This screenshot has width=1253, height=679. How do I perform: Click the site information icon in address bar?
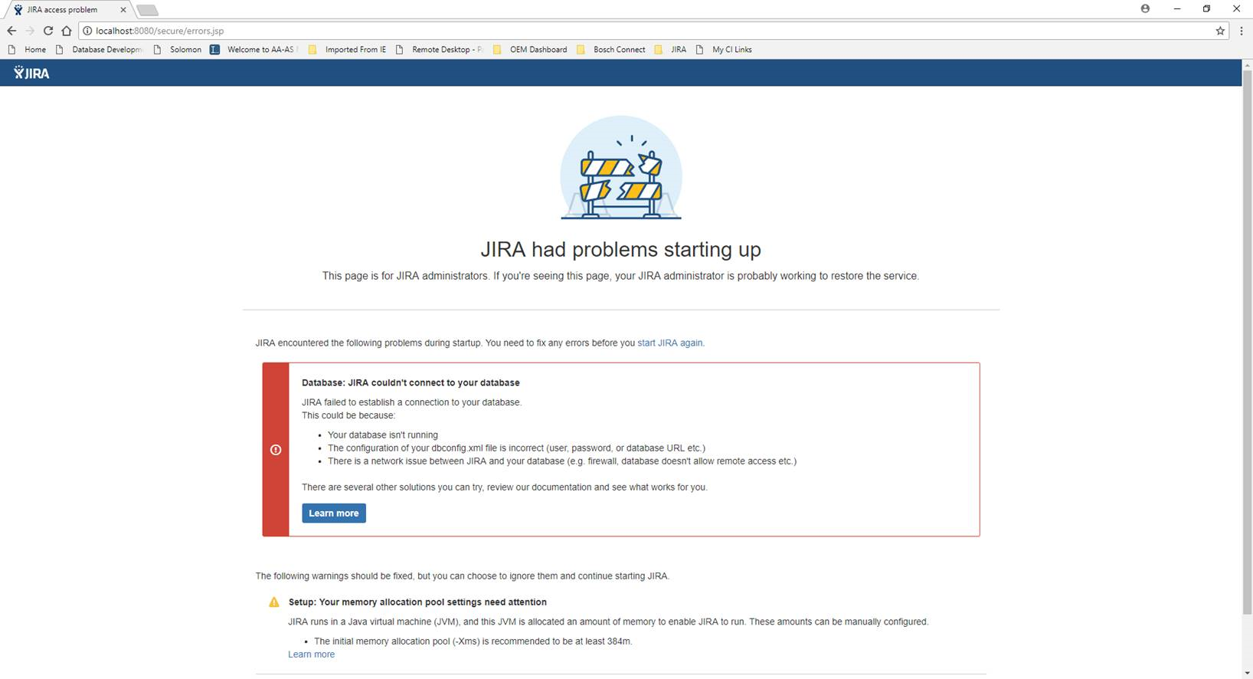[x=87, y=31]
